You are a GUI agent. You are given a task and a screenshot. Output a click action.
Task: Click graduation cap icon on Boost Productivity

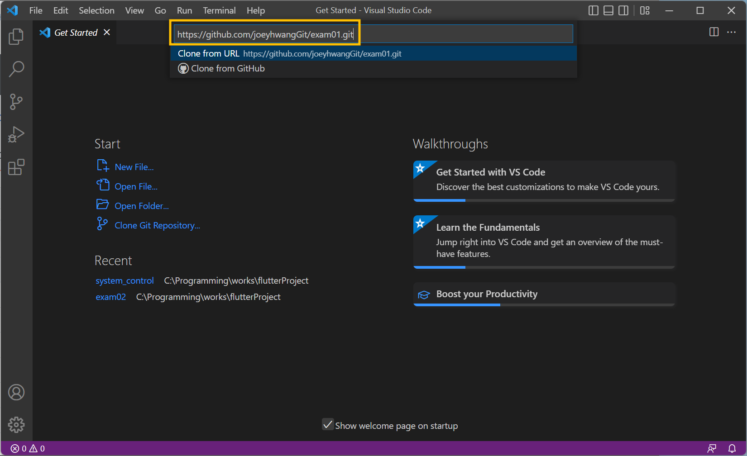423,295
